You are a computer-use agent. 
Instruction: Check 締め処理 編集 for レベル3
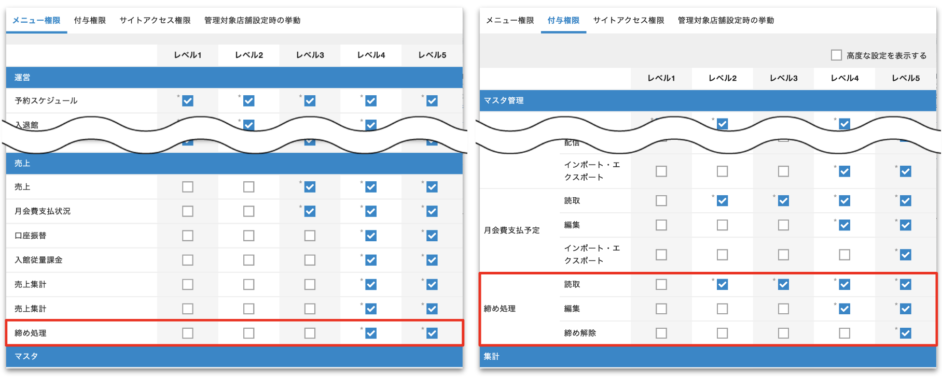point(783,309)
